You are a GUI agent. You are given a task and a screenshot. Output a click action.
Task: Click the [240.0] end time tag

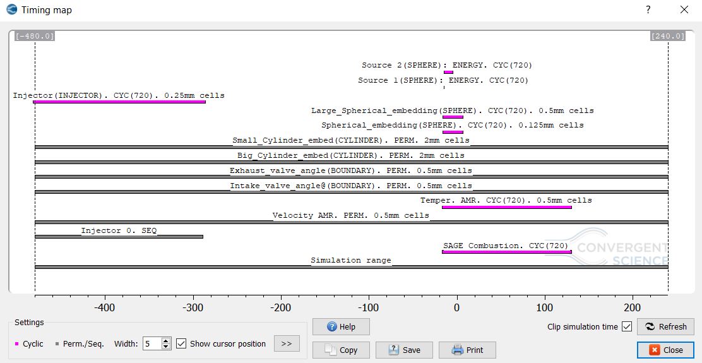click(x=668, y=36)
